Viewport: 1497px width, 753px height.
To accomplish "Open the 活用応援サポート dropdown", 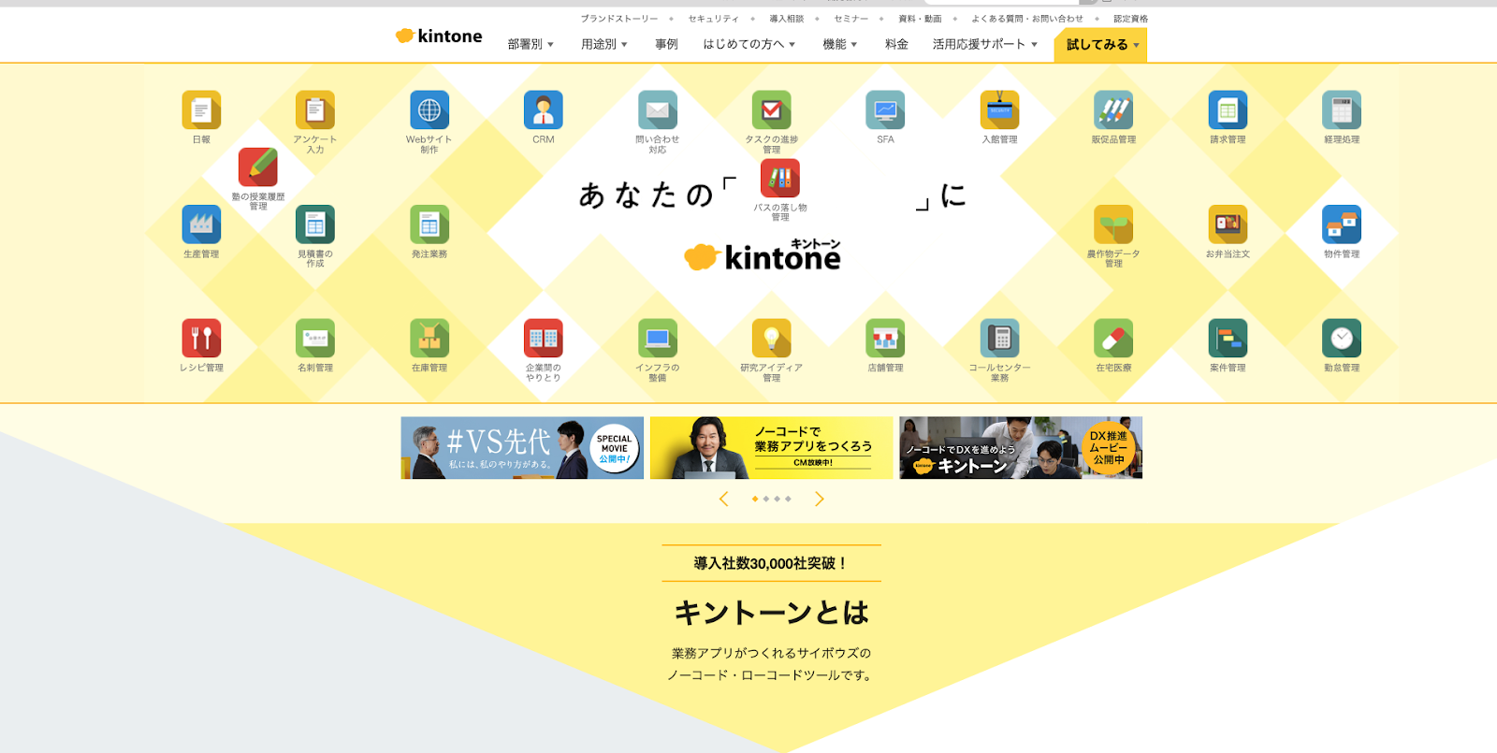I will (985, 44).
